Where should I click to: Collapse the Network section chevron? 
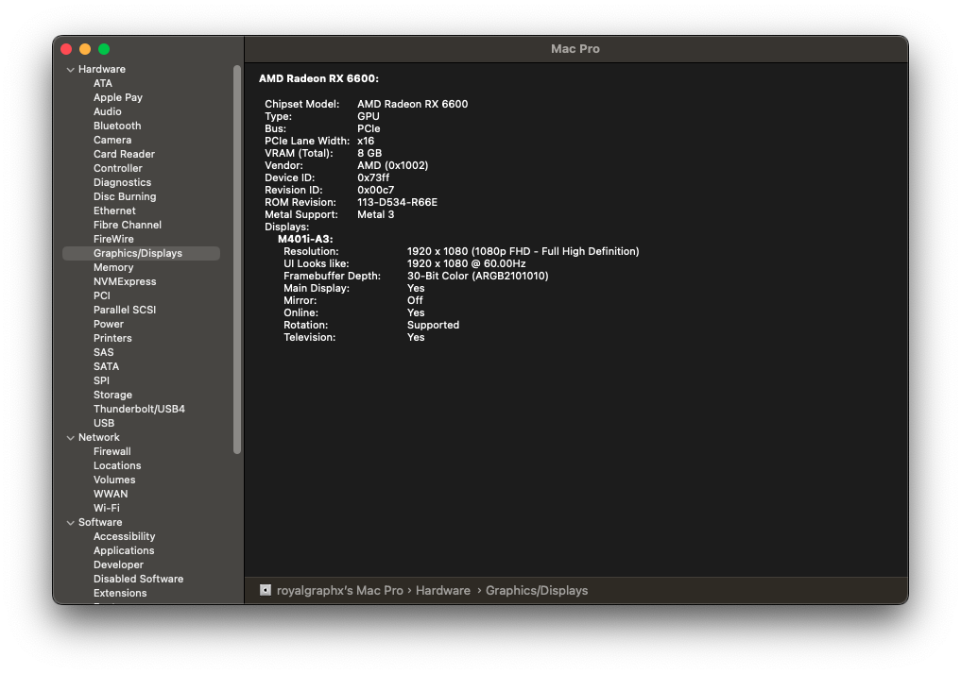(x=70, y=438)
